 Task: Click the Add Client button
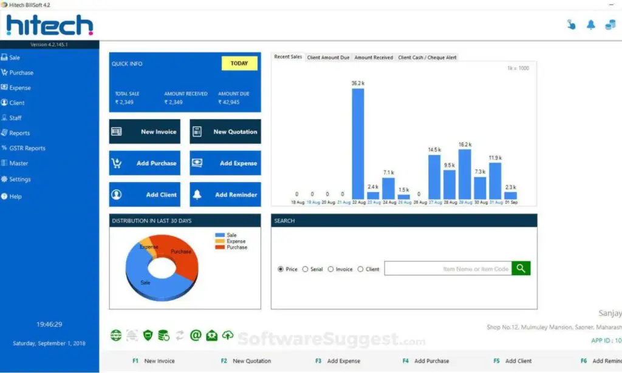(145, 195)
